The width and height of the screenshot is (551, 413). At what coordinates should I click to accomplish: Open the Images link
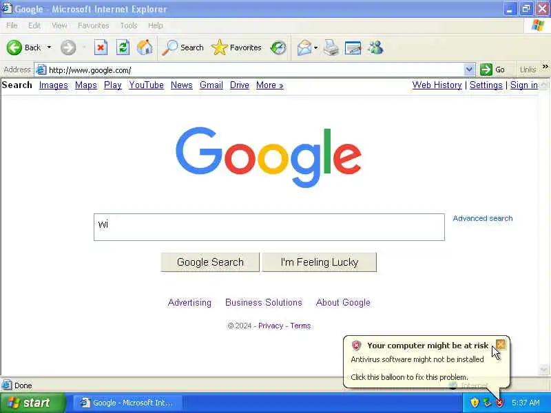coord(54,85)
